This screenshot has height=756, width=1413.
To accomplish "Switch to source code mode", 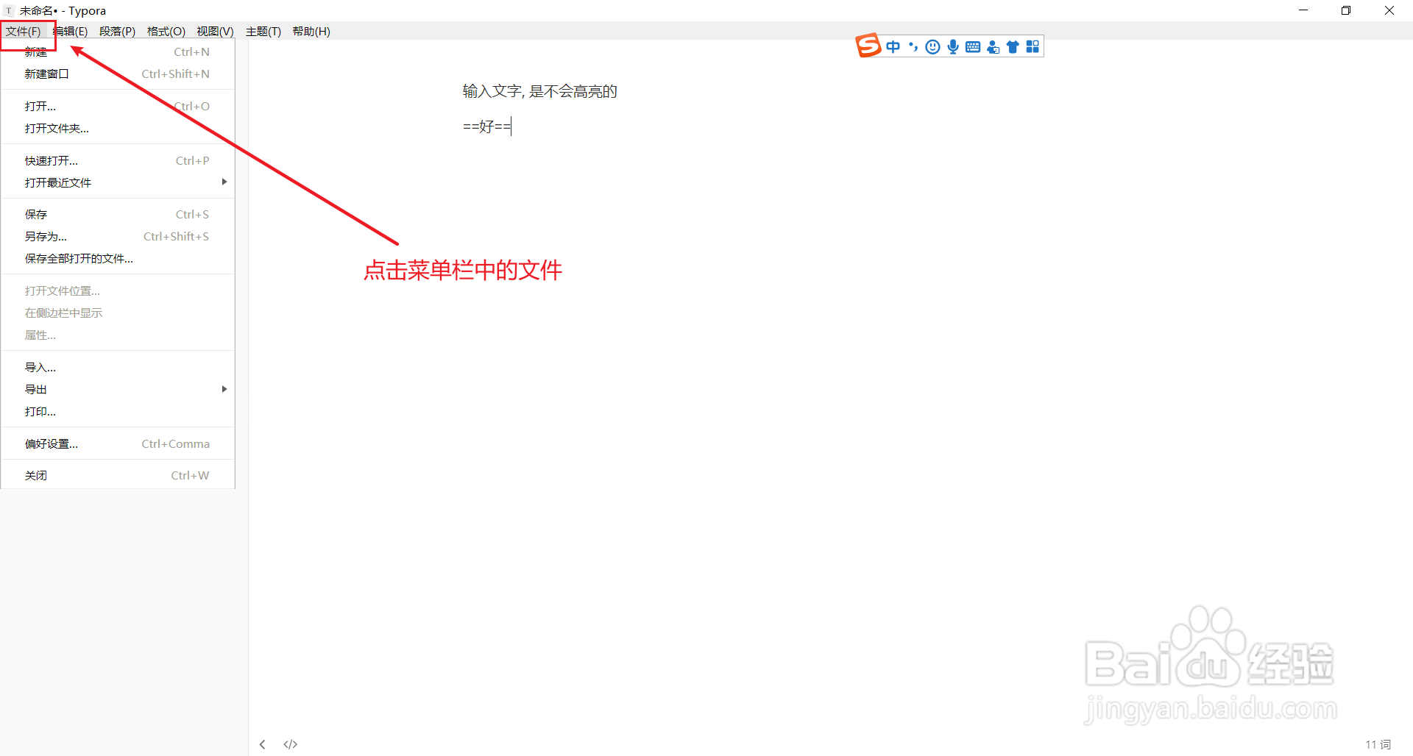I will pos(291,744).
